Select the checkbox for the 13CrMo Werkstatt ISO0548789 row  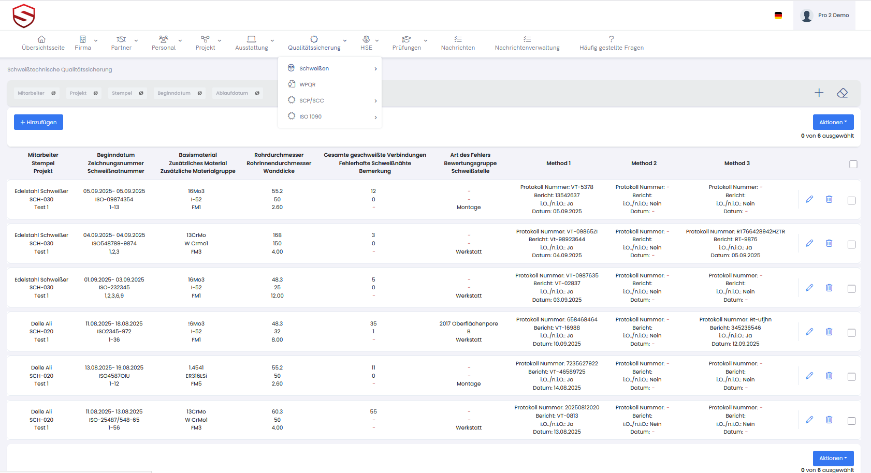pos(851,244)
